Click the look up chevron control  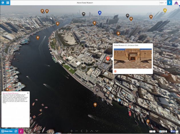click(x=92, y=131)
